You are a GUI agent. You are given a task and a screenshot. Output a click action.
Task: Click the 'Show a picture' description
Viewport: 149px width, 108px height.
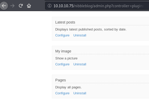coord(66,58)
